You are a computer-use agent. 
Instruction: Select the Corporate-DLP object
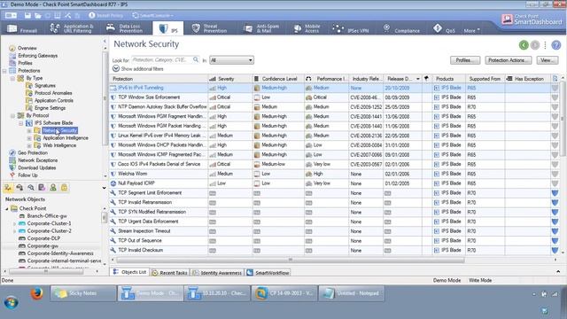coord(43,238)
